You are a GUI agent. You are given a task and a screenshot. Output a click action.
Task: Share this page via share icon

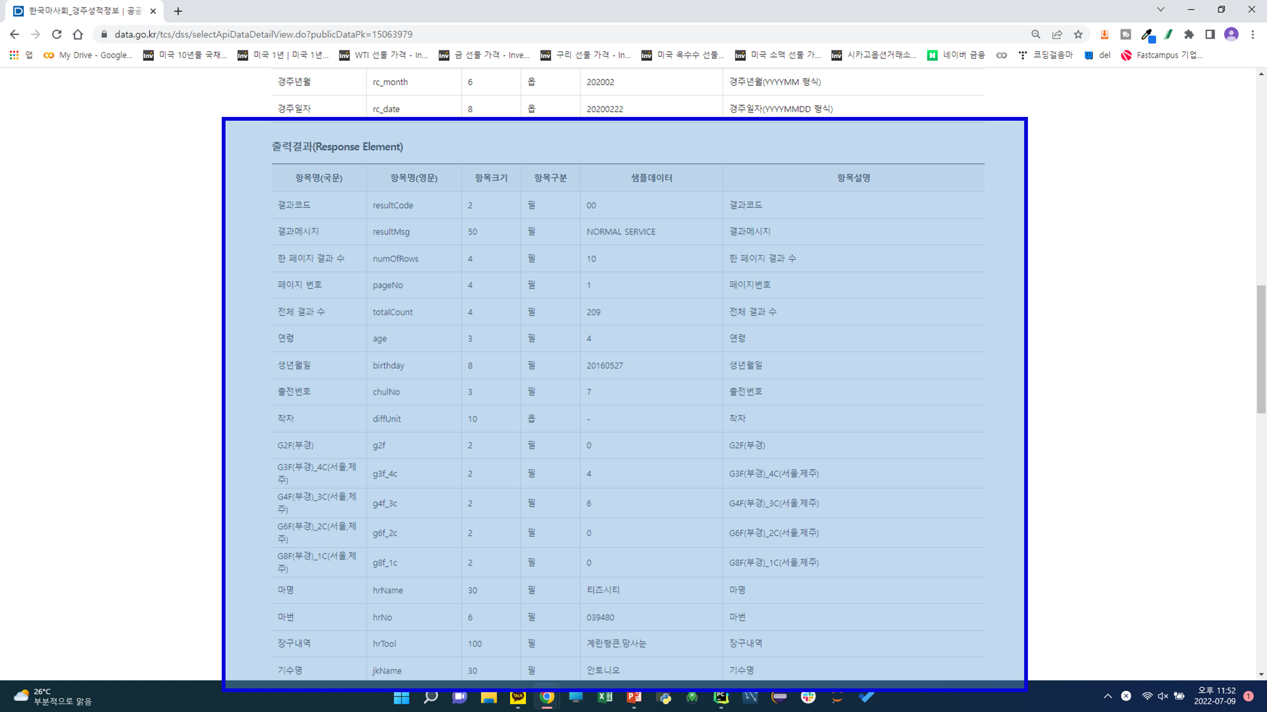1057,34
